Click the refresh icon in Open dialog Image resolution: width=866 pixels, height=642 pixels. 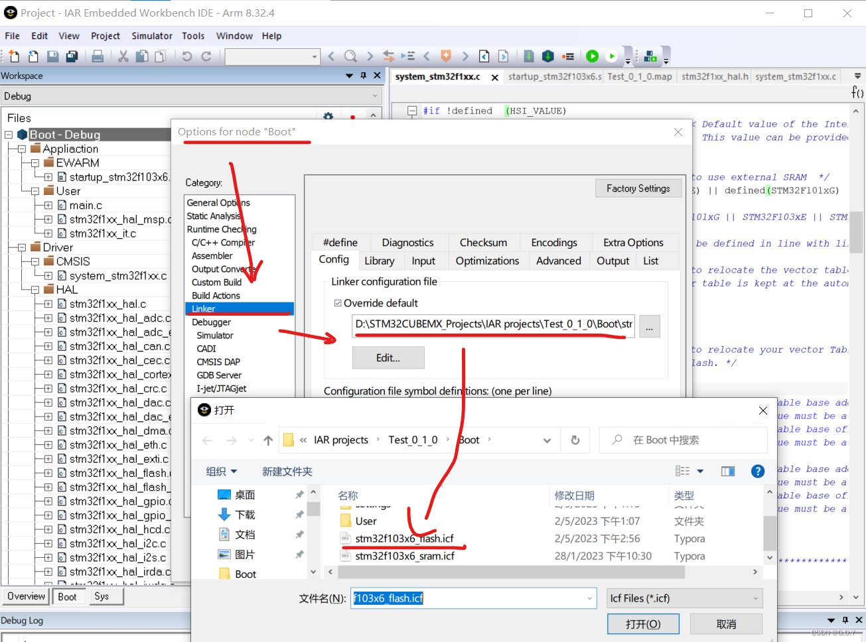[x=575, y=440]
